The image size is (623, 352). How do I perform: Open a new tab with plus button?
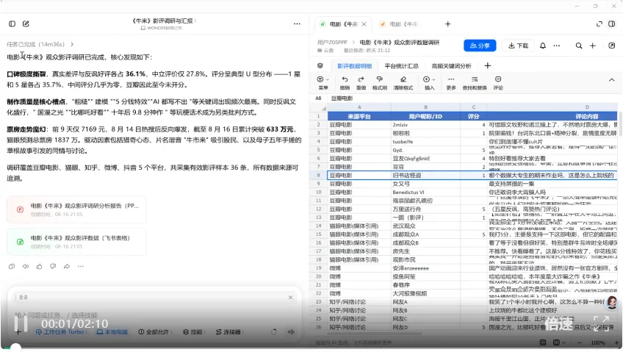(448, 24)
